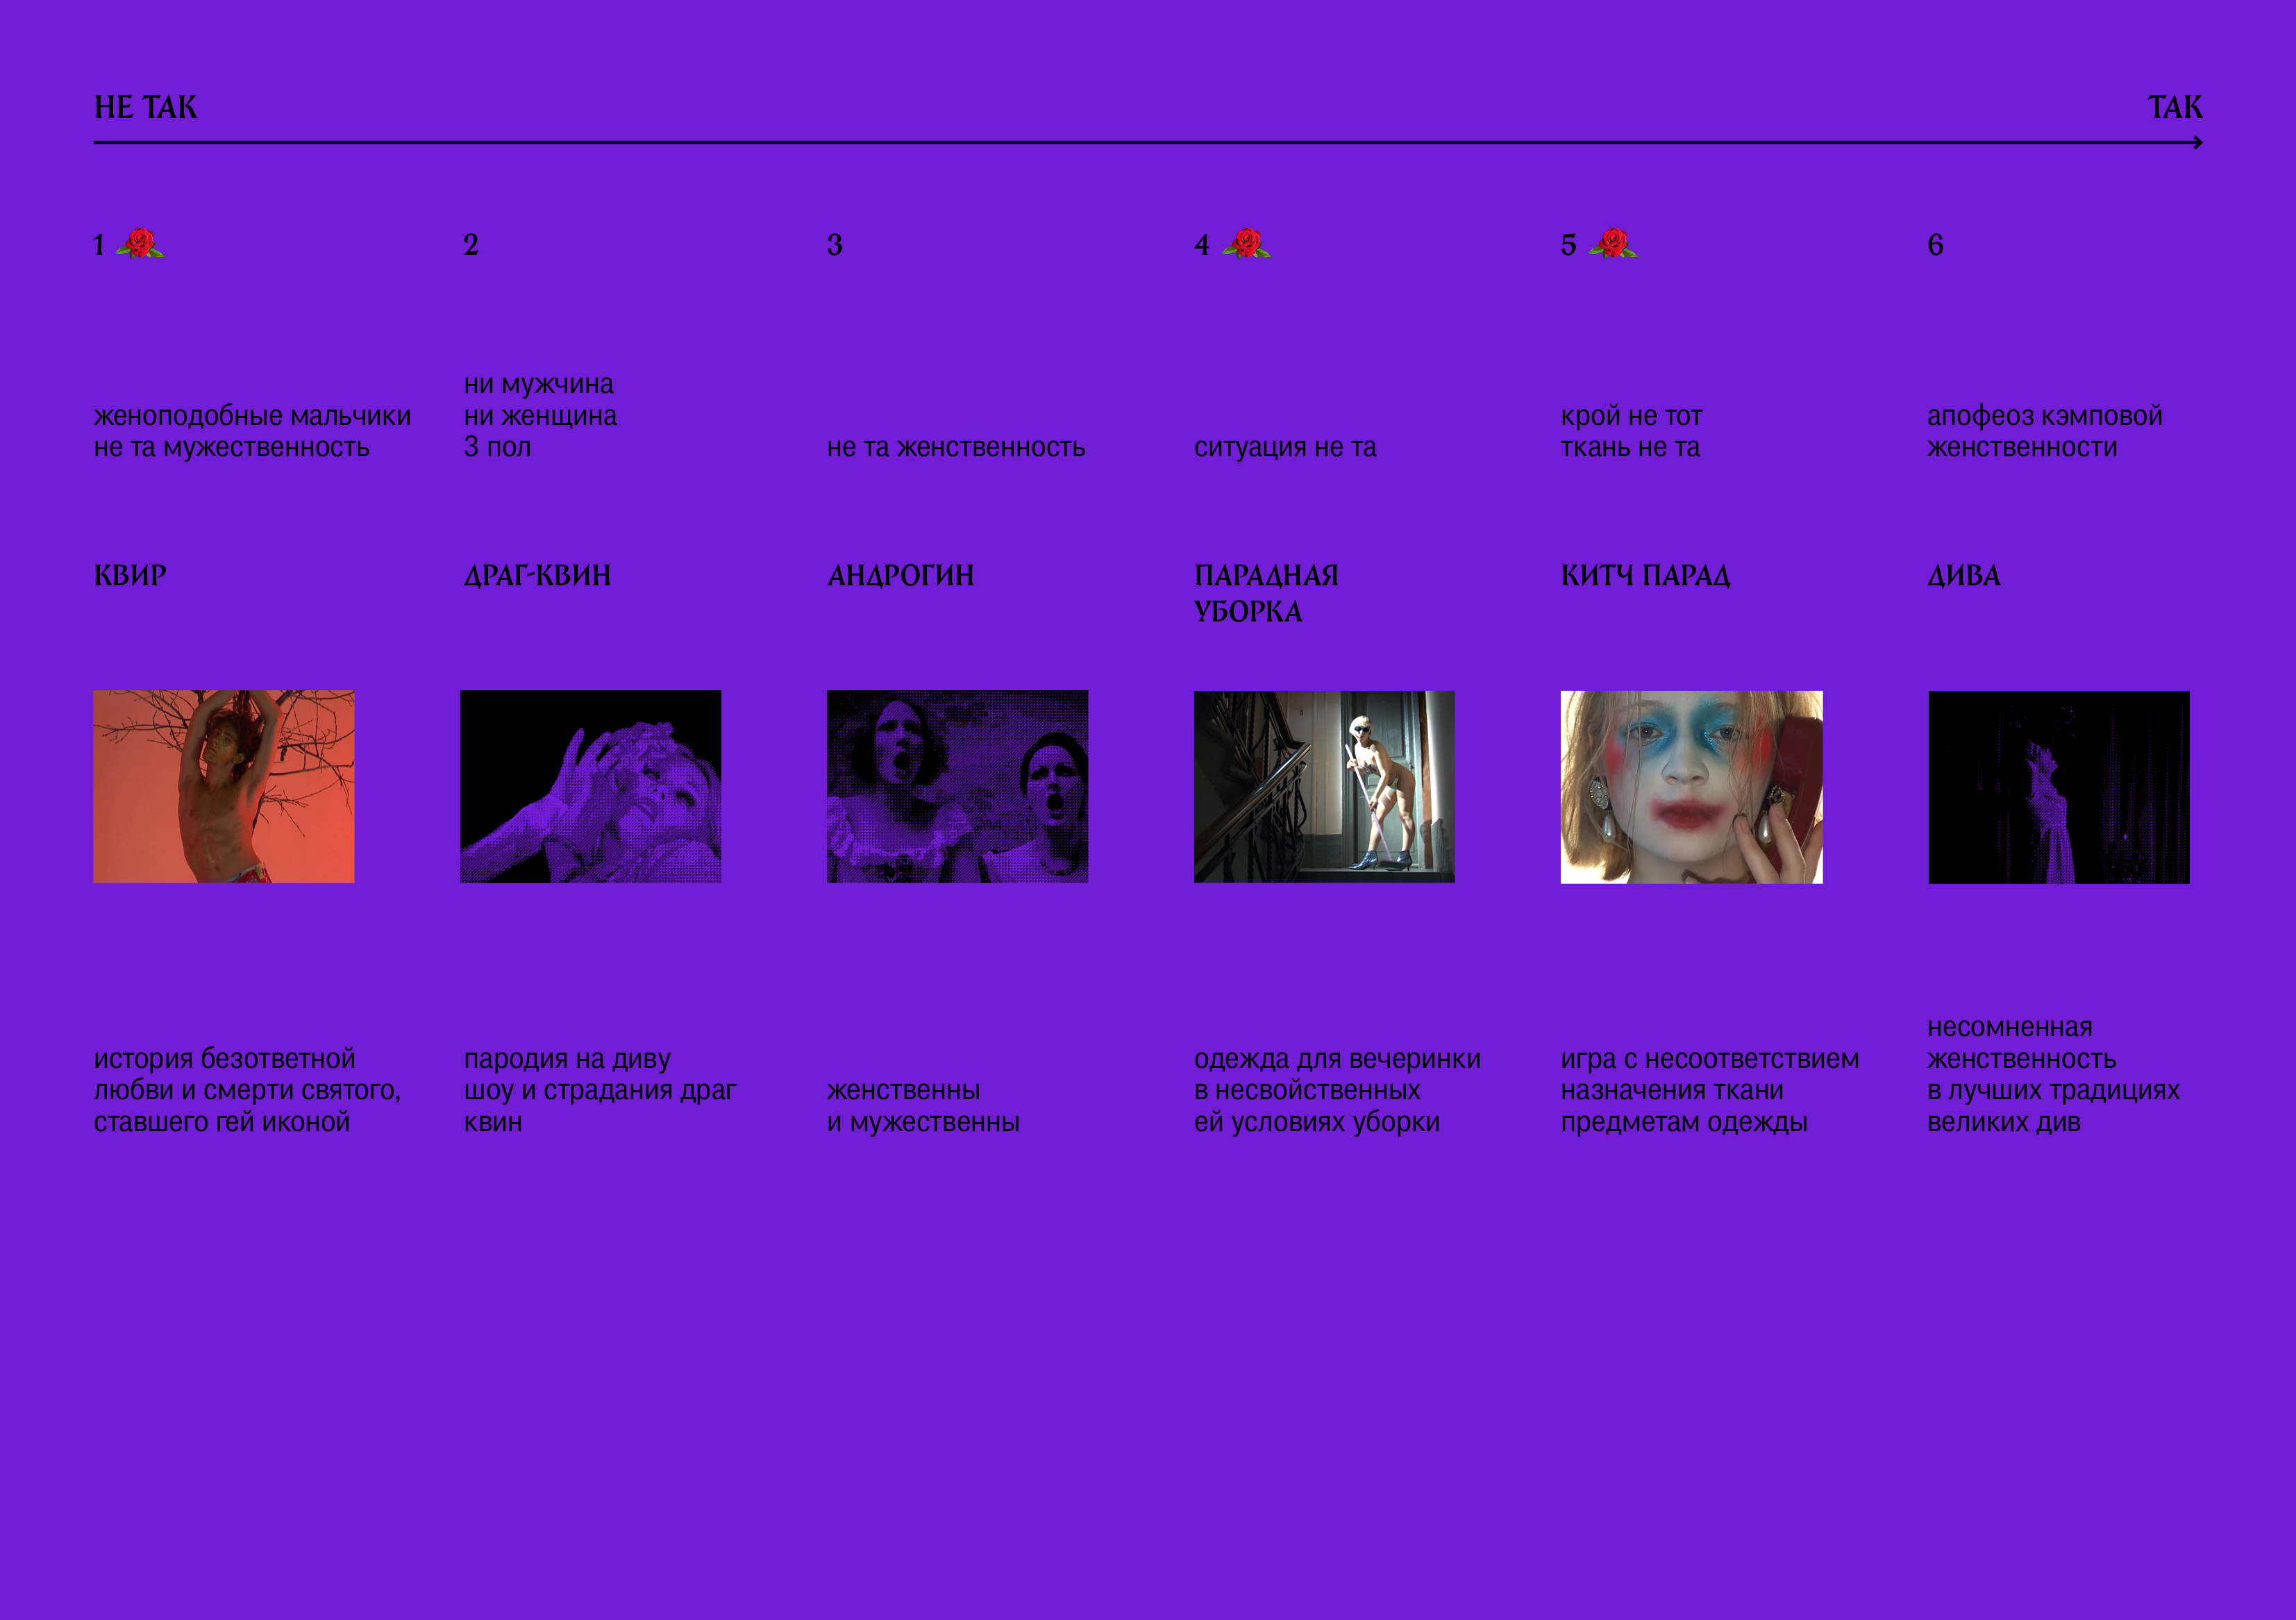Click text 'крой не тот ткань не та'
The width and height of the screenshot is (2296, 1620).
pyautogui.click(x=1631, y=431)
